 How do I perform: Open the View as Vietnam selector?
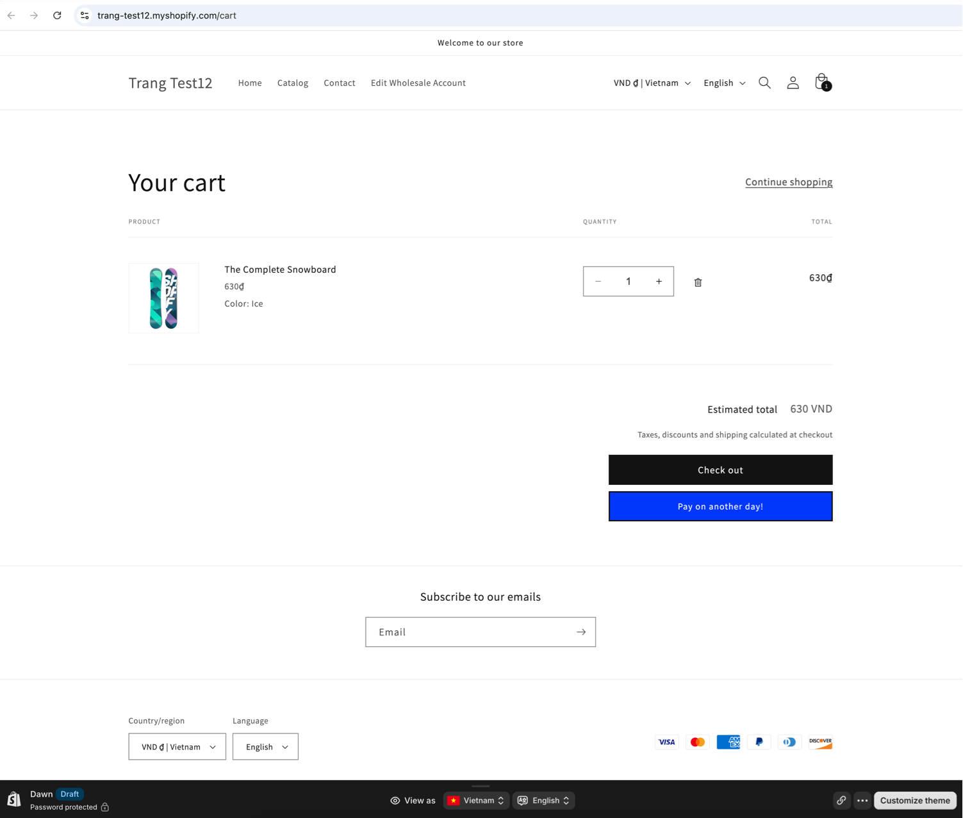point(476,800)
